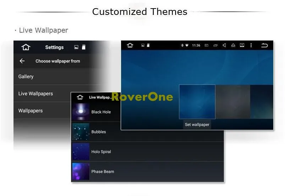285x196 pixels.
Task: Click the picture icon in Settings header
Action: [x=76, y=47]
